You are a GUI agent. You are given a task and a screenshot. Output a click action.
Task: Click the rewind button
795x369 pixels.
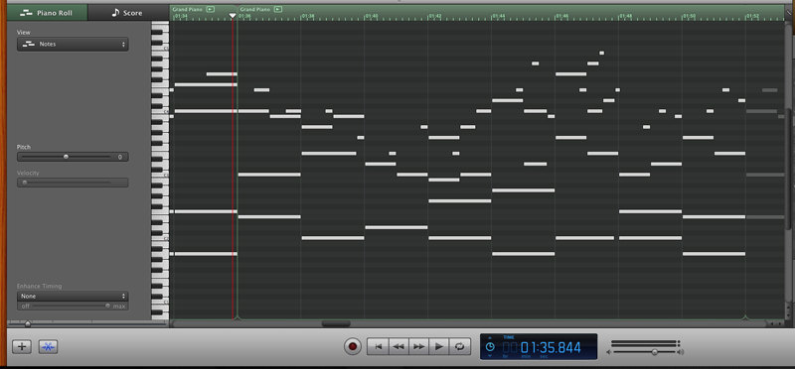tap(398, 347)
